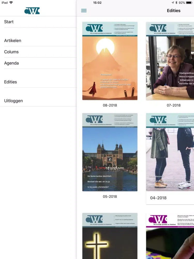Click the 07-2018 label
This screenshot has width=194, height=259.
[174, 105]
